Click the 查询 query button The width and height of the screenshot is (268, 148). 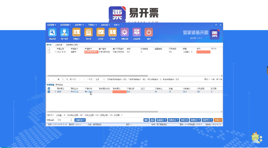point(152,120)
